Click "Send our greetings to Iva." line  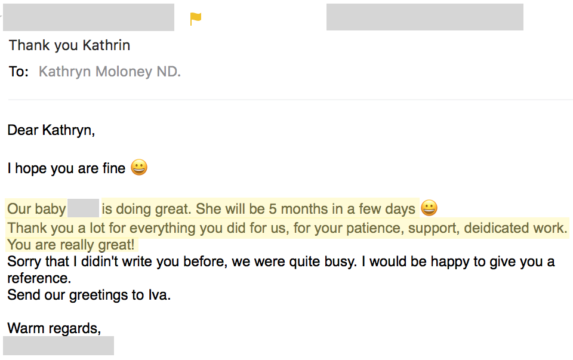[89, 296]
